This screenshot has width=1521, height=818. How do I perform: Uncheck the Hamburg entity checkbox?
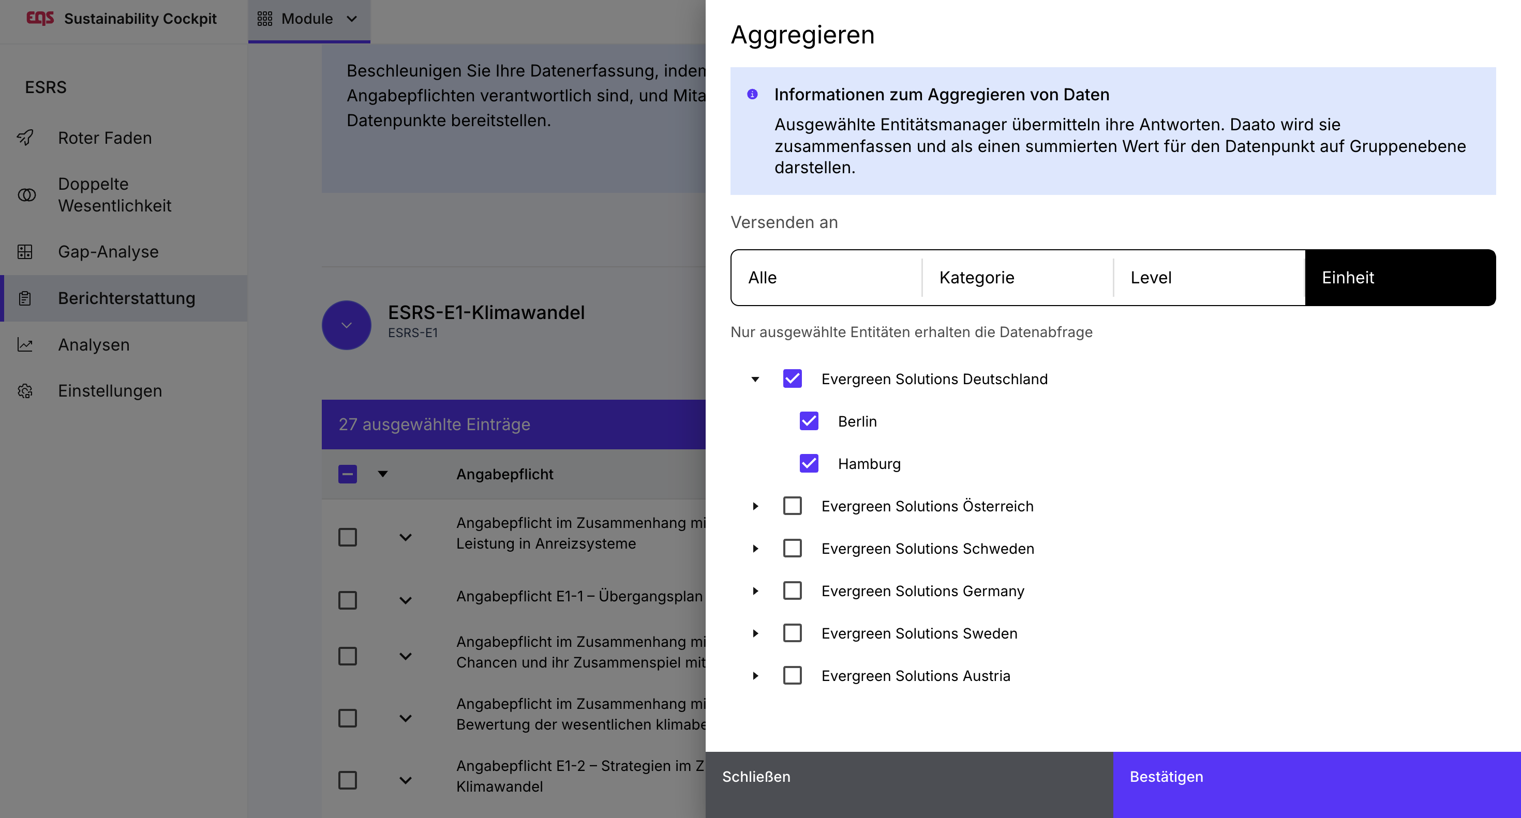(x=809, y=464)
